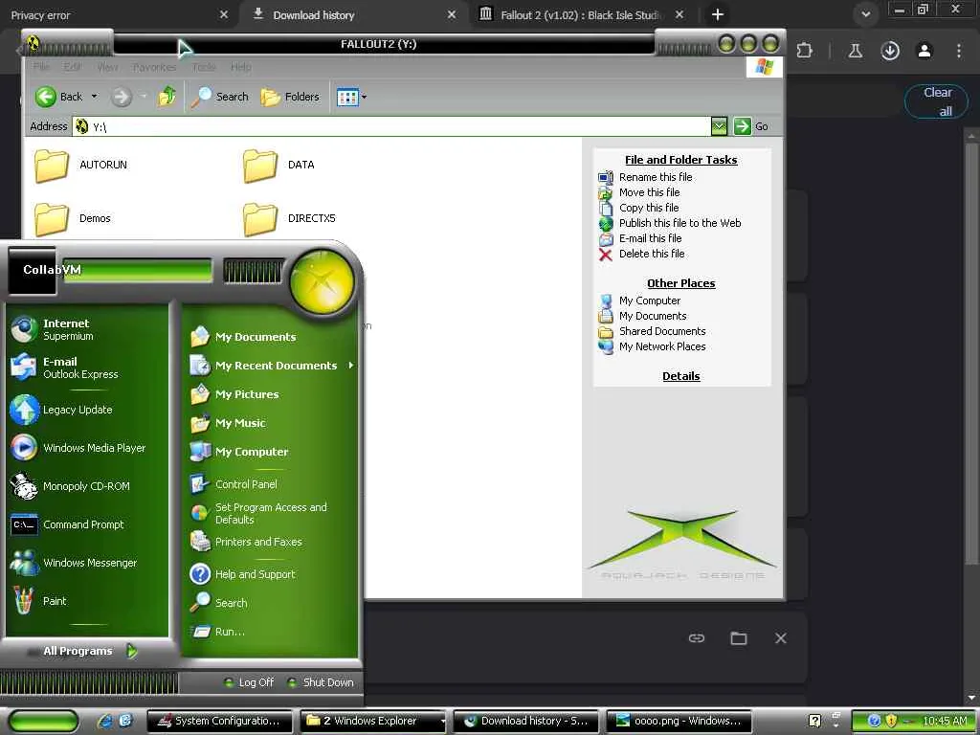Expand the Back history dropdown arrow
This screenshot has height=735, width=980.
pos(95,97)
